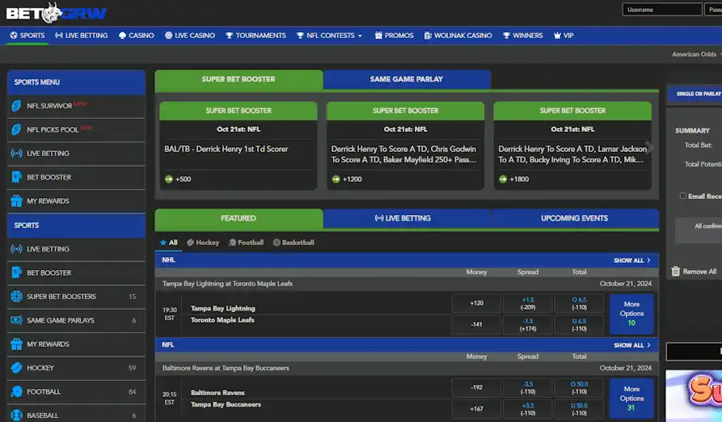The height and width of the screenshot is (422, 722).
Task: Click the Bet Booster icon under Sports section
Action: pos(16,272)
